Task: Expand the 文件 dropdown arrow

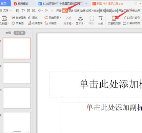Action: pyautogui.click(x=11, y=11)
